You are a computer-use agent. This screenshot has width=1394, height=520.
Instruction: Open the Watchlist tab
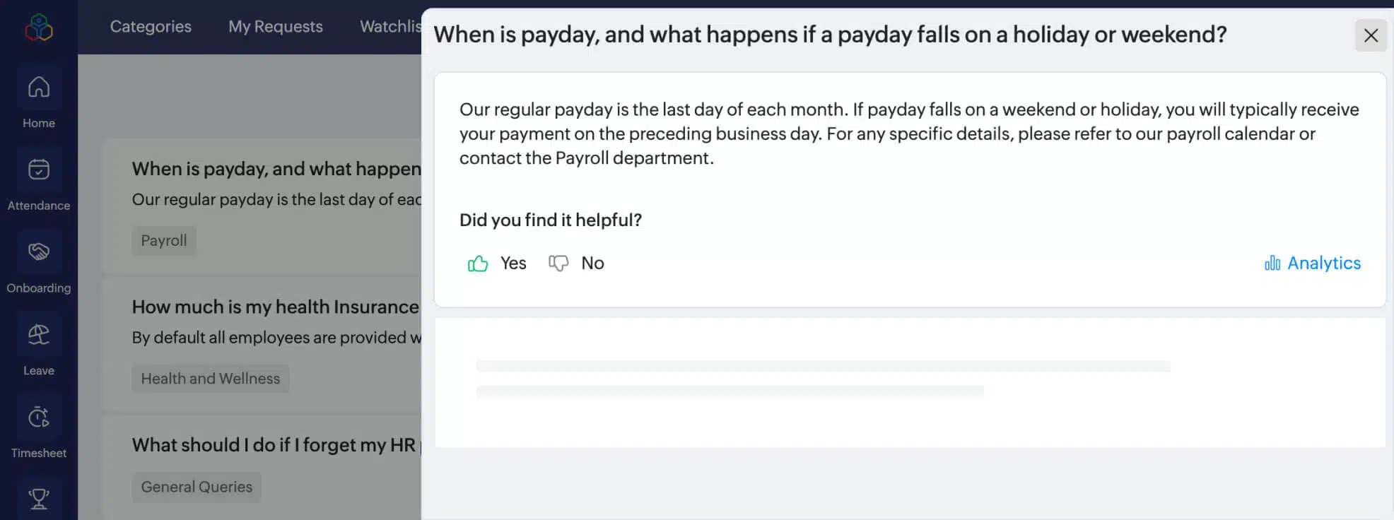coord(390,27)
